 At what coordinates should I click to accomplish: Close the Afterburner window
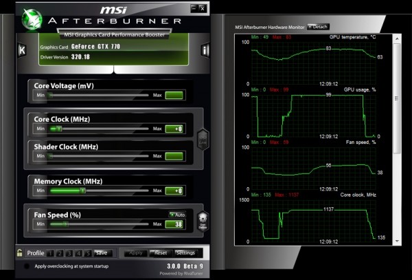click(x=203, y=8)
